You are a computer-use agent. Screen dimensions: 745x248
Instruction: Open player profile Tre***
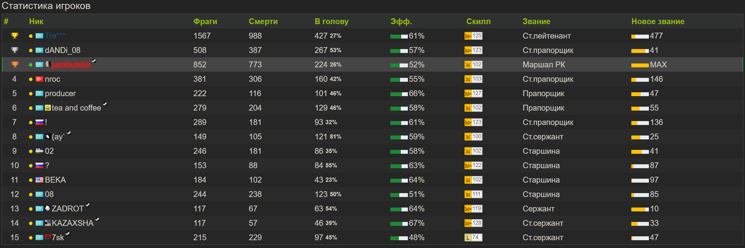55,36
